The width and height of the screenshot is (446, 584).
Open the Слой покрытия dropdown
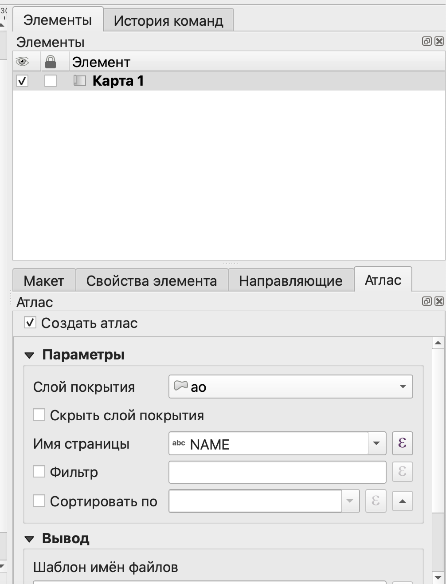290,387
